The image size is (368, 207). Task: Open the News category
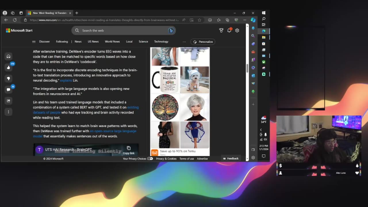(78, 42)
